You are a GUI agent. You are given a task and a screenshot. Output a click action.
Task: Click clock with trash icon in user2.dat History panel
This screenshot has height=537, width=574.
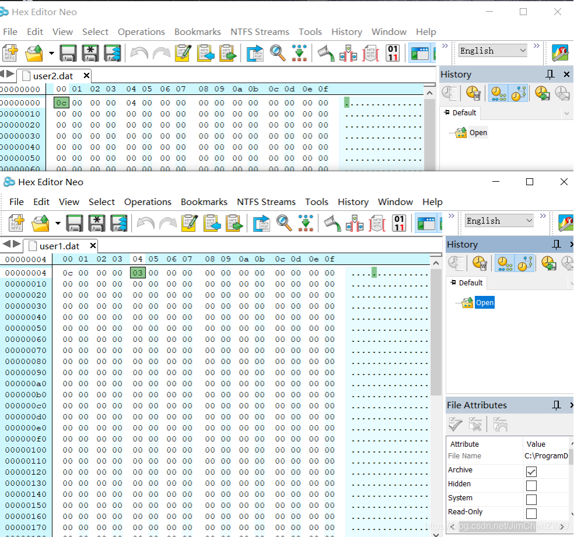click(x=473, y=93)
